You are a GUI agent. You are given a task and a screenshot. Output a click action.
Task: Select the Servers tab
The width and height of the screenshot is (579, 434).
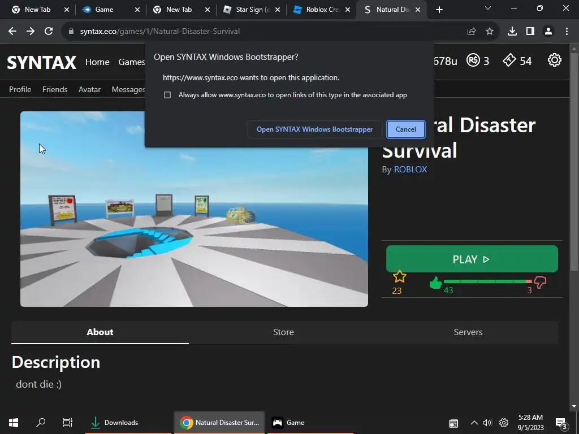(468, 332)
